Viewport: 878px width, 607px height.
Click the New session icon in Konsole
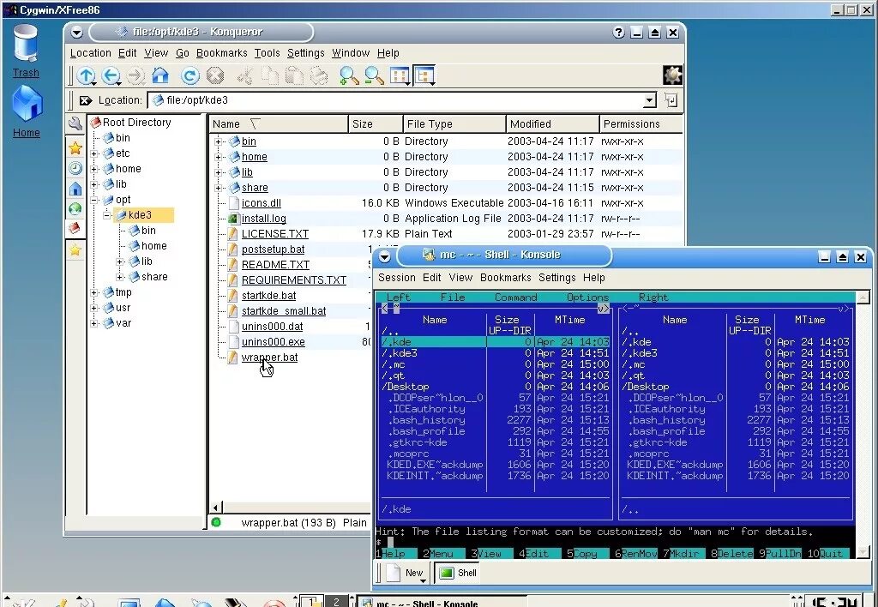click(x=394, y=573)
